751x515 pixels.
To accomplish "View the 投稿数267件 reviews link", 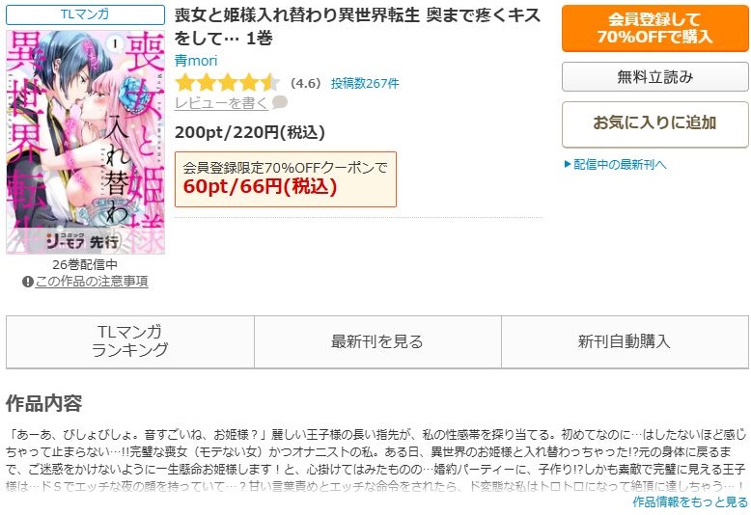I will (x=365, y=83).
